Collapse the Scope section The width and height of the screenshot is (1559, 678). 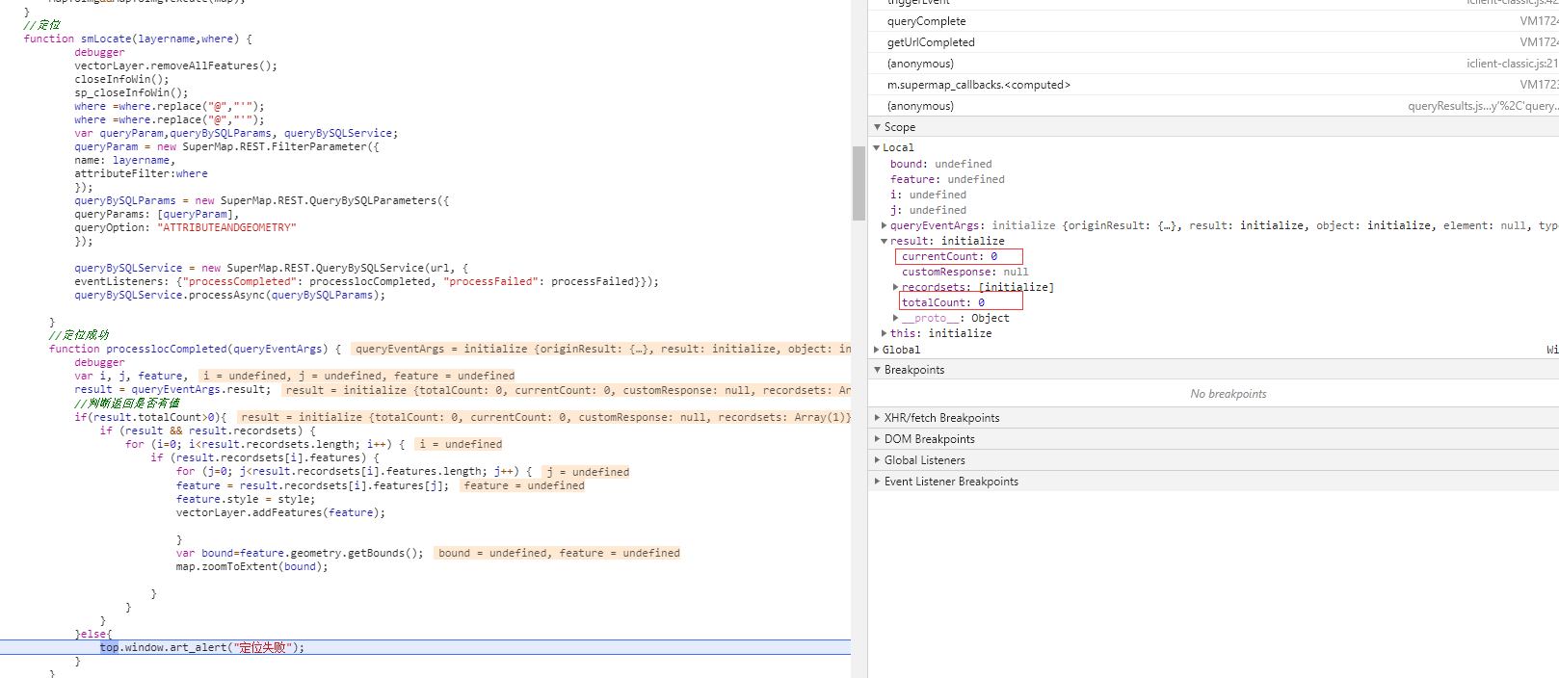[x=878, y=127]
